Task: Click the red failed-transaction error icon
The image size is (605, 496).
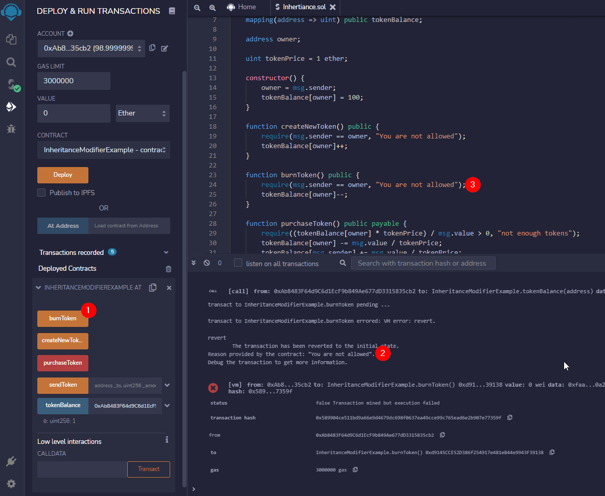Action: coord(213,388)
